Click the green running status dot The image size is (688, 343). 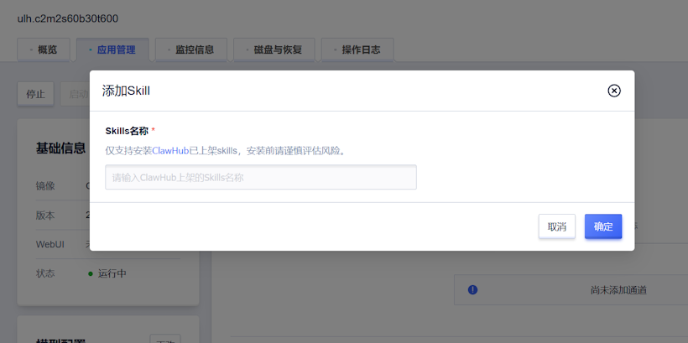(91, 273)
